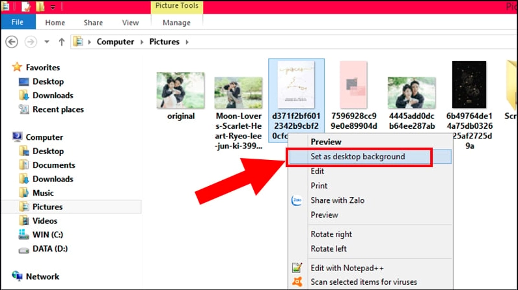Screen dimensions: 518x290
Task: Open Recent places in Favorites
Action: click(x=58, y=109)
